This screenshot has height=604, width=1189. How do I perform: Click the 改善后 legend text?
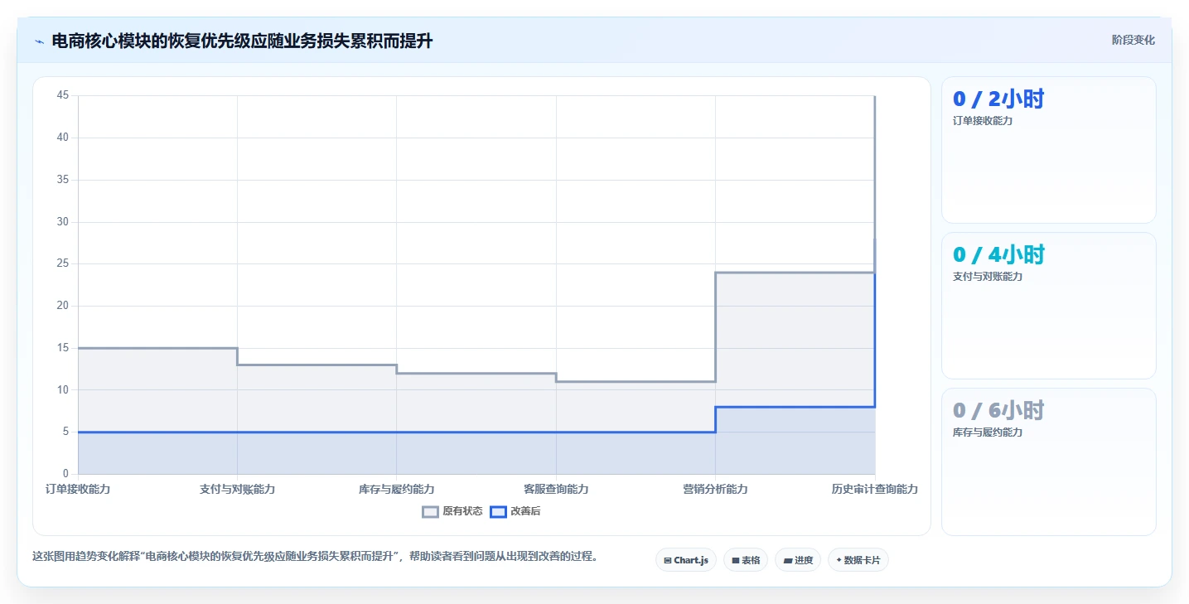pyautogui.click(x=525, y=512)
